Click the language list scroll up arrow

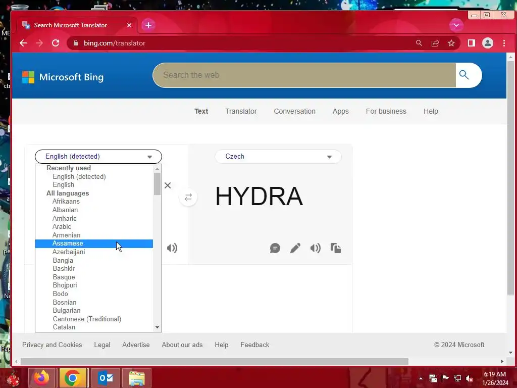158,169
